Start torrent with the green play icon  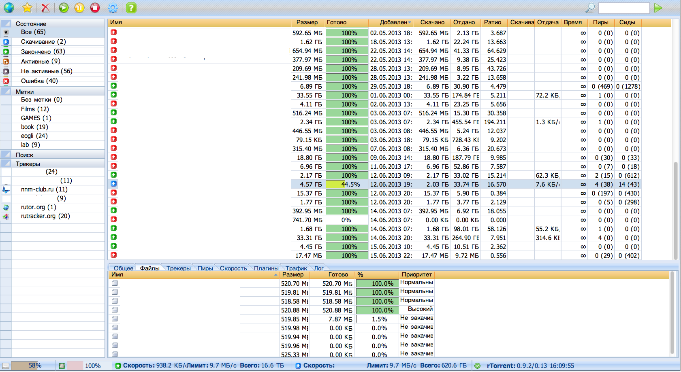coord(64,7)
